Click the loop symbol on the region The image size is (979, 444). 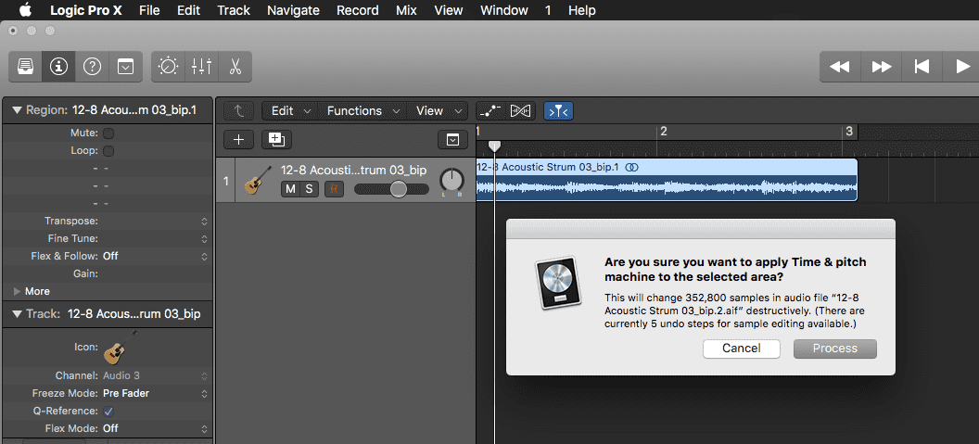tap(632, 168)
